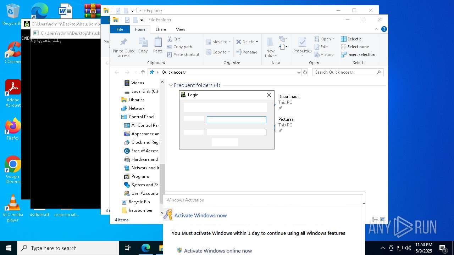Click the Search Quick access box

[348, 72]
